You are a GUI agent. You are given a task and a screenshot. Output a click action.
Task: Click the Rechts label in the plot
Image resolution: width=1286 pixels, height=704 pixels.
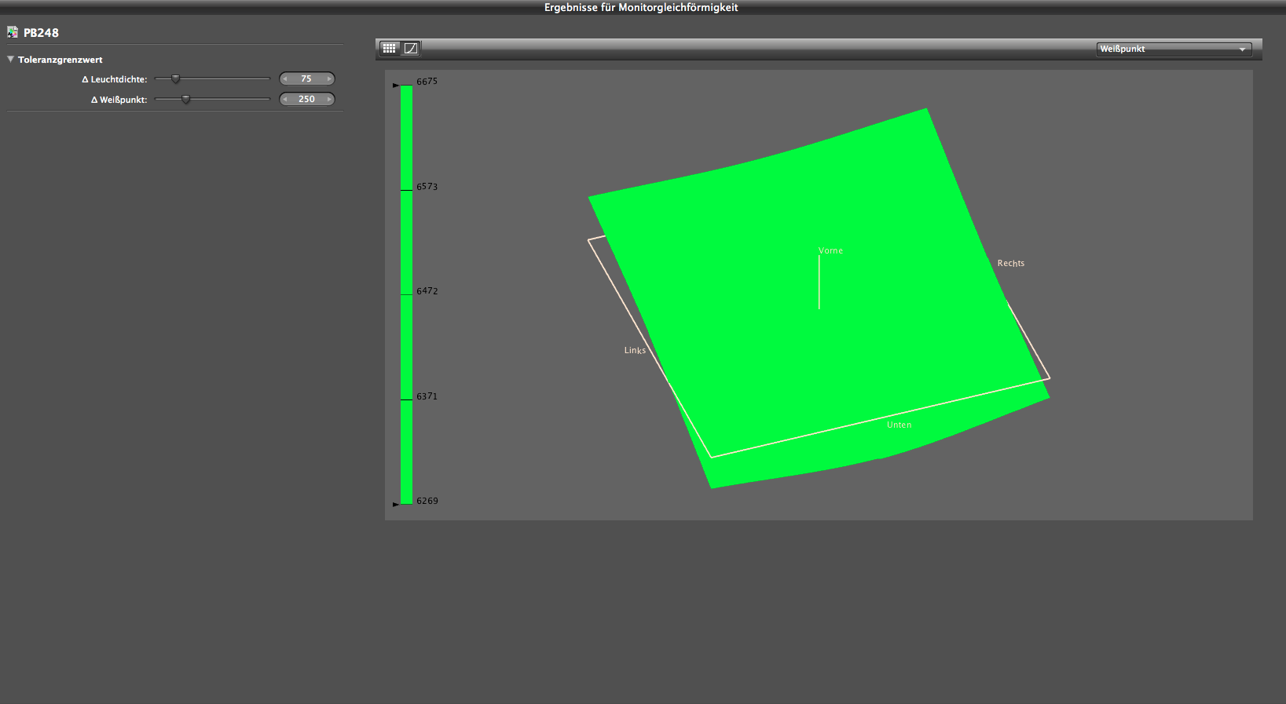point(1010,264)
